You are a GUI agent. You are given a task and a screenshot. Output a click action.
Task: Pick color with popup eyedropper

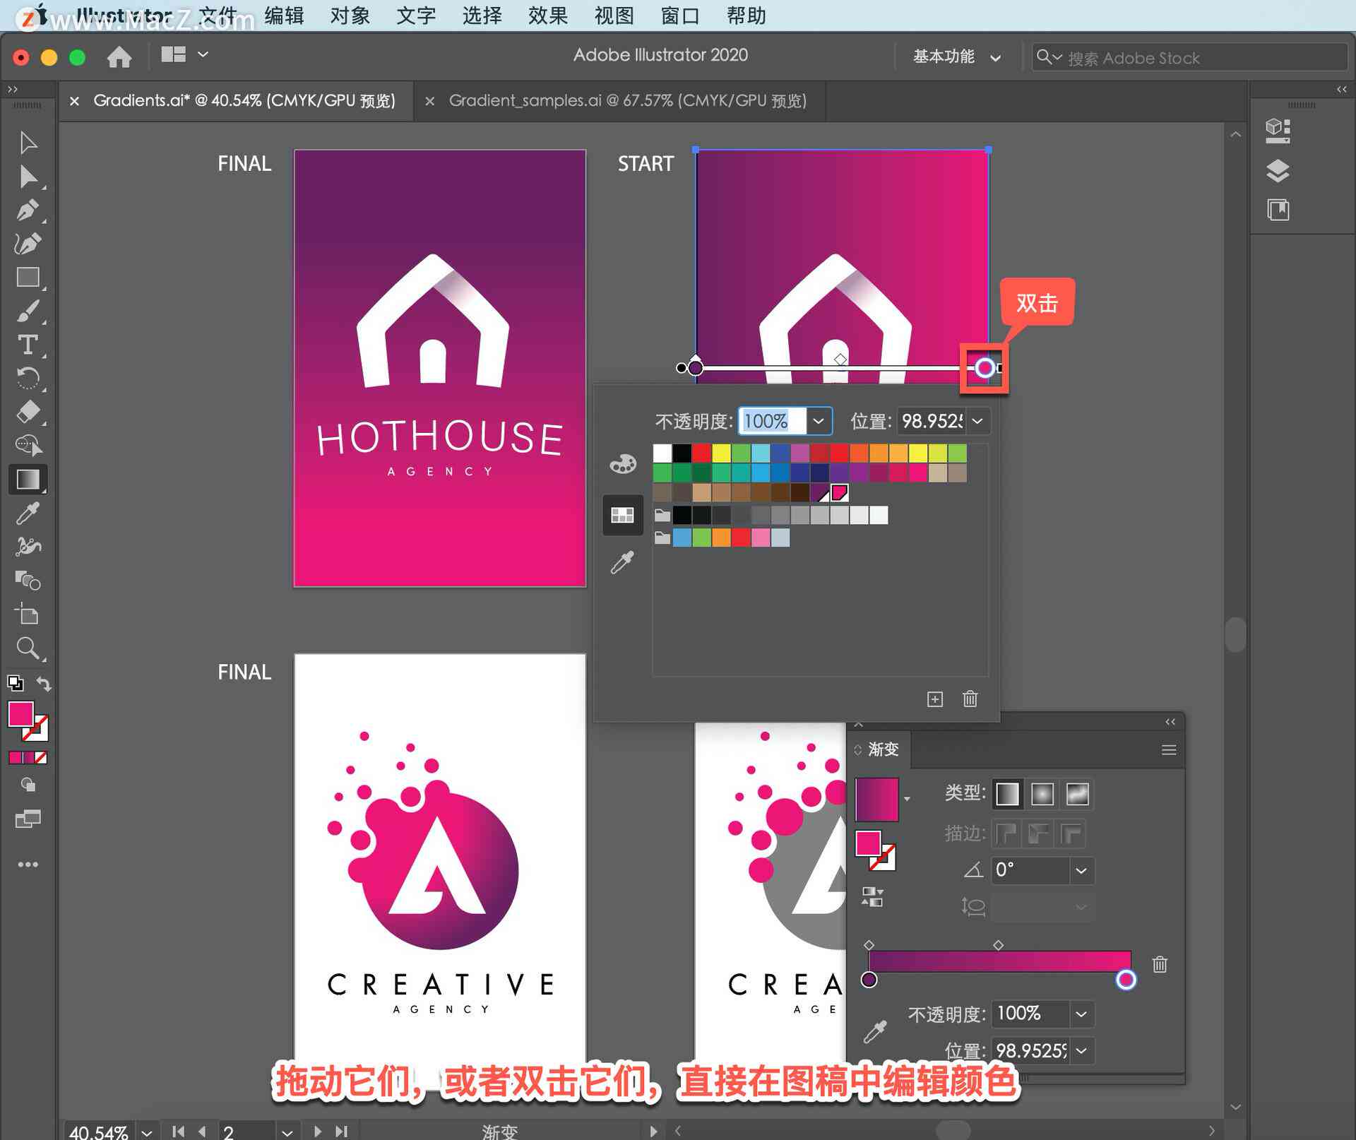click(x=622, y=563)
